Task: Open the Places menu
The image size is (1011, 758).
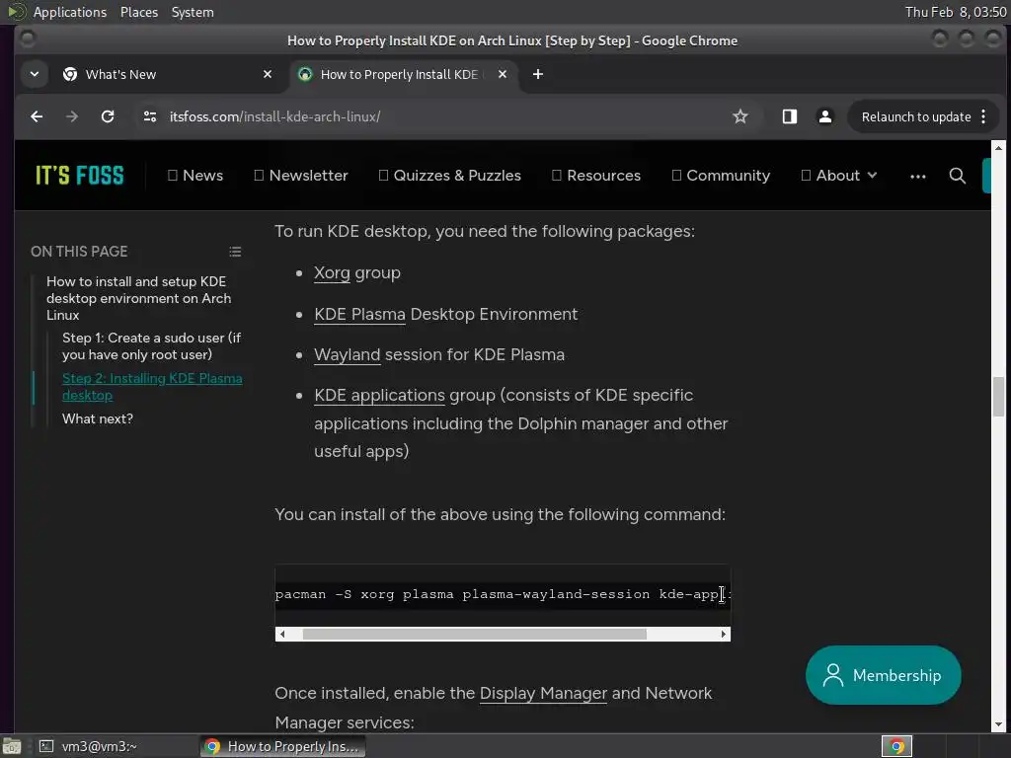Action: click(x=138, y=12)
